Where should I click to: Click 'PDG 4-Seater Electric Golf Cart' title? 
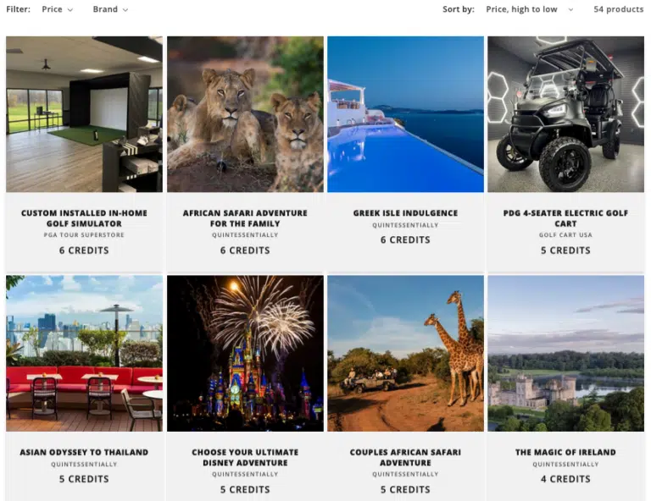[x=565, y=218]
